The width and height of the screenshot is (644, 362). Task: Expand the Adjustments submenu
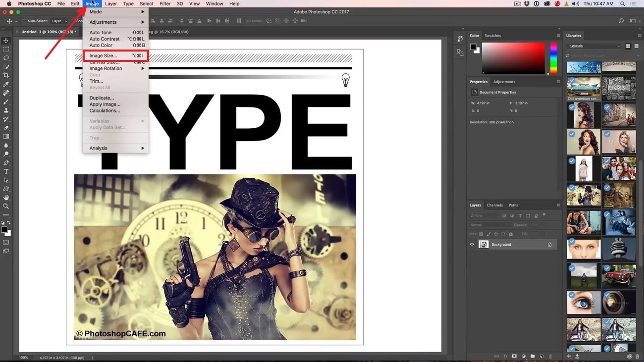point(115,22)
